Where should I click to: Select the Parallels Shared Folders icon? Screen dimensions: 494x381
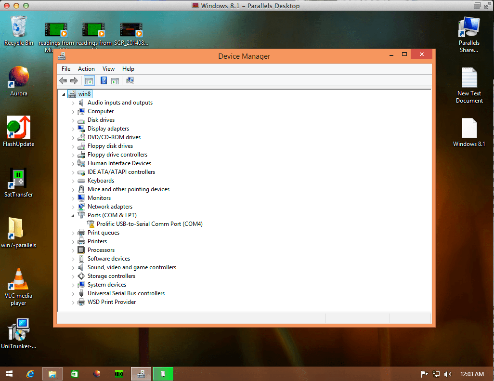pyautogui.click(x=469, y=35)
